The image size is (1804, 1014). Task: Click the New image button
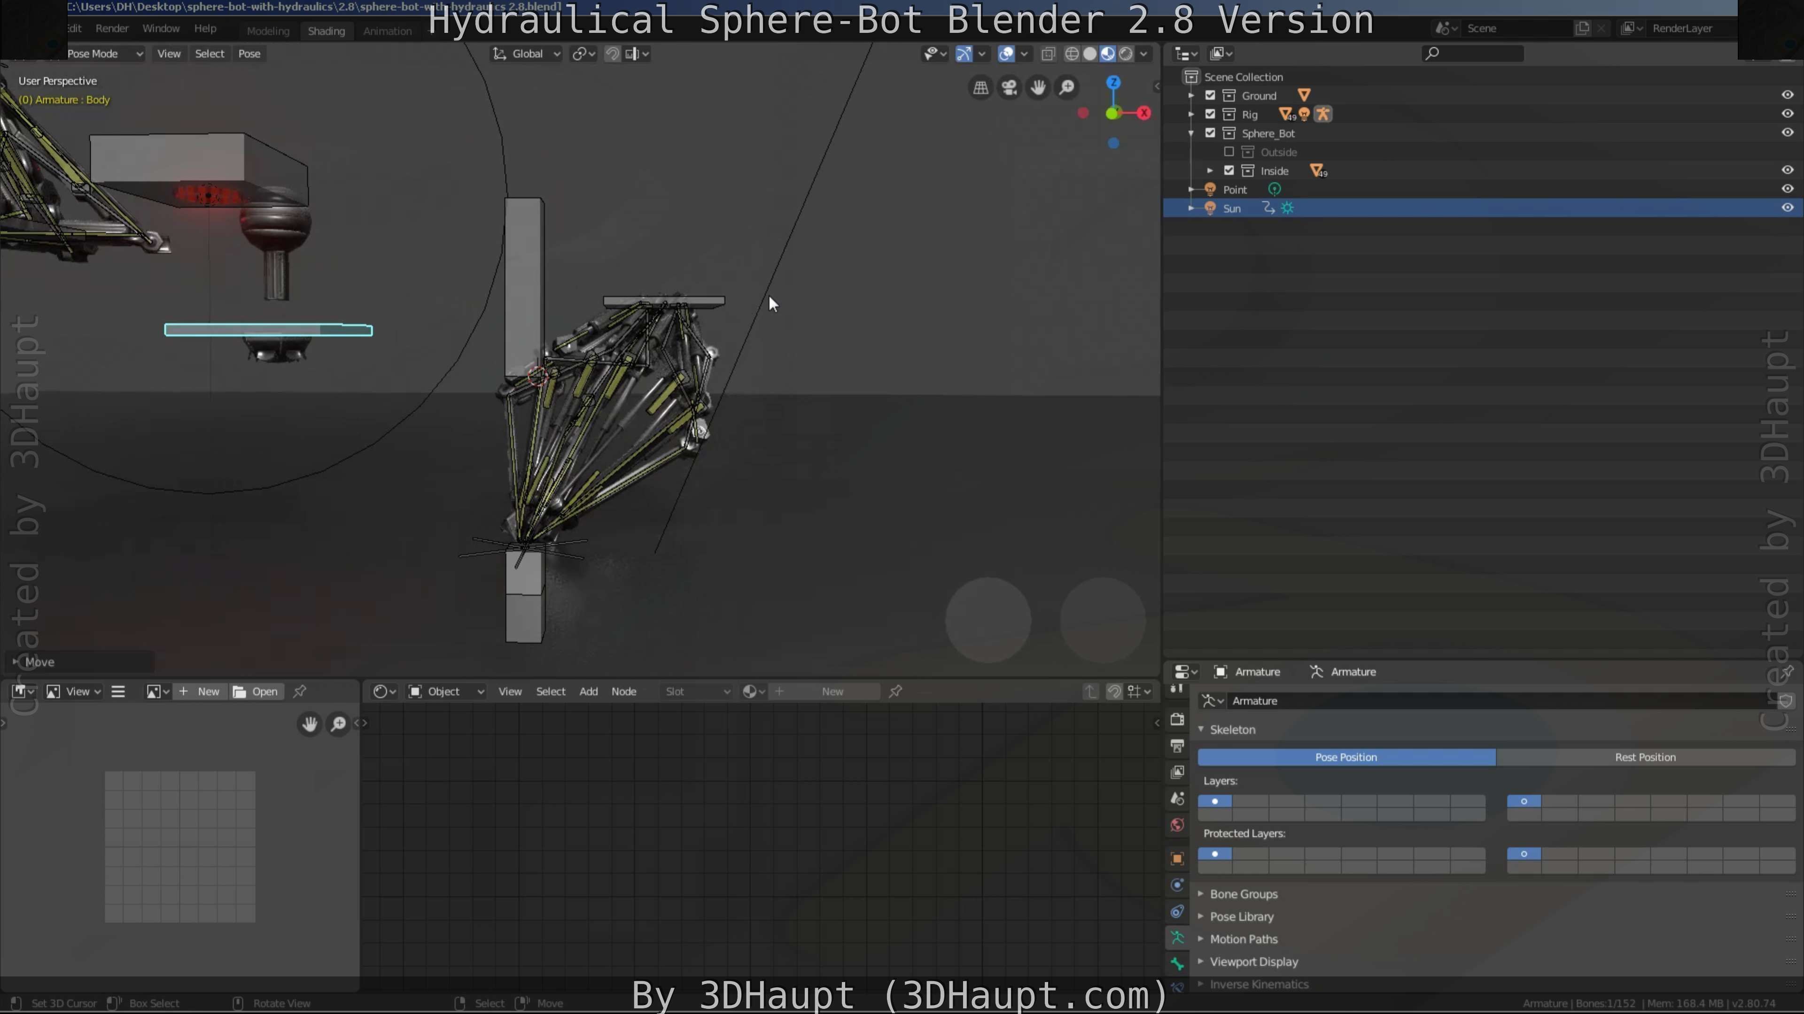coord(200,691)
